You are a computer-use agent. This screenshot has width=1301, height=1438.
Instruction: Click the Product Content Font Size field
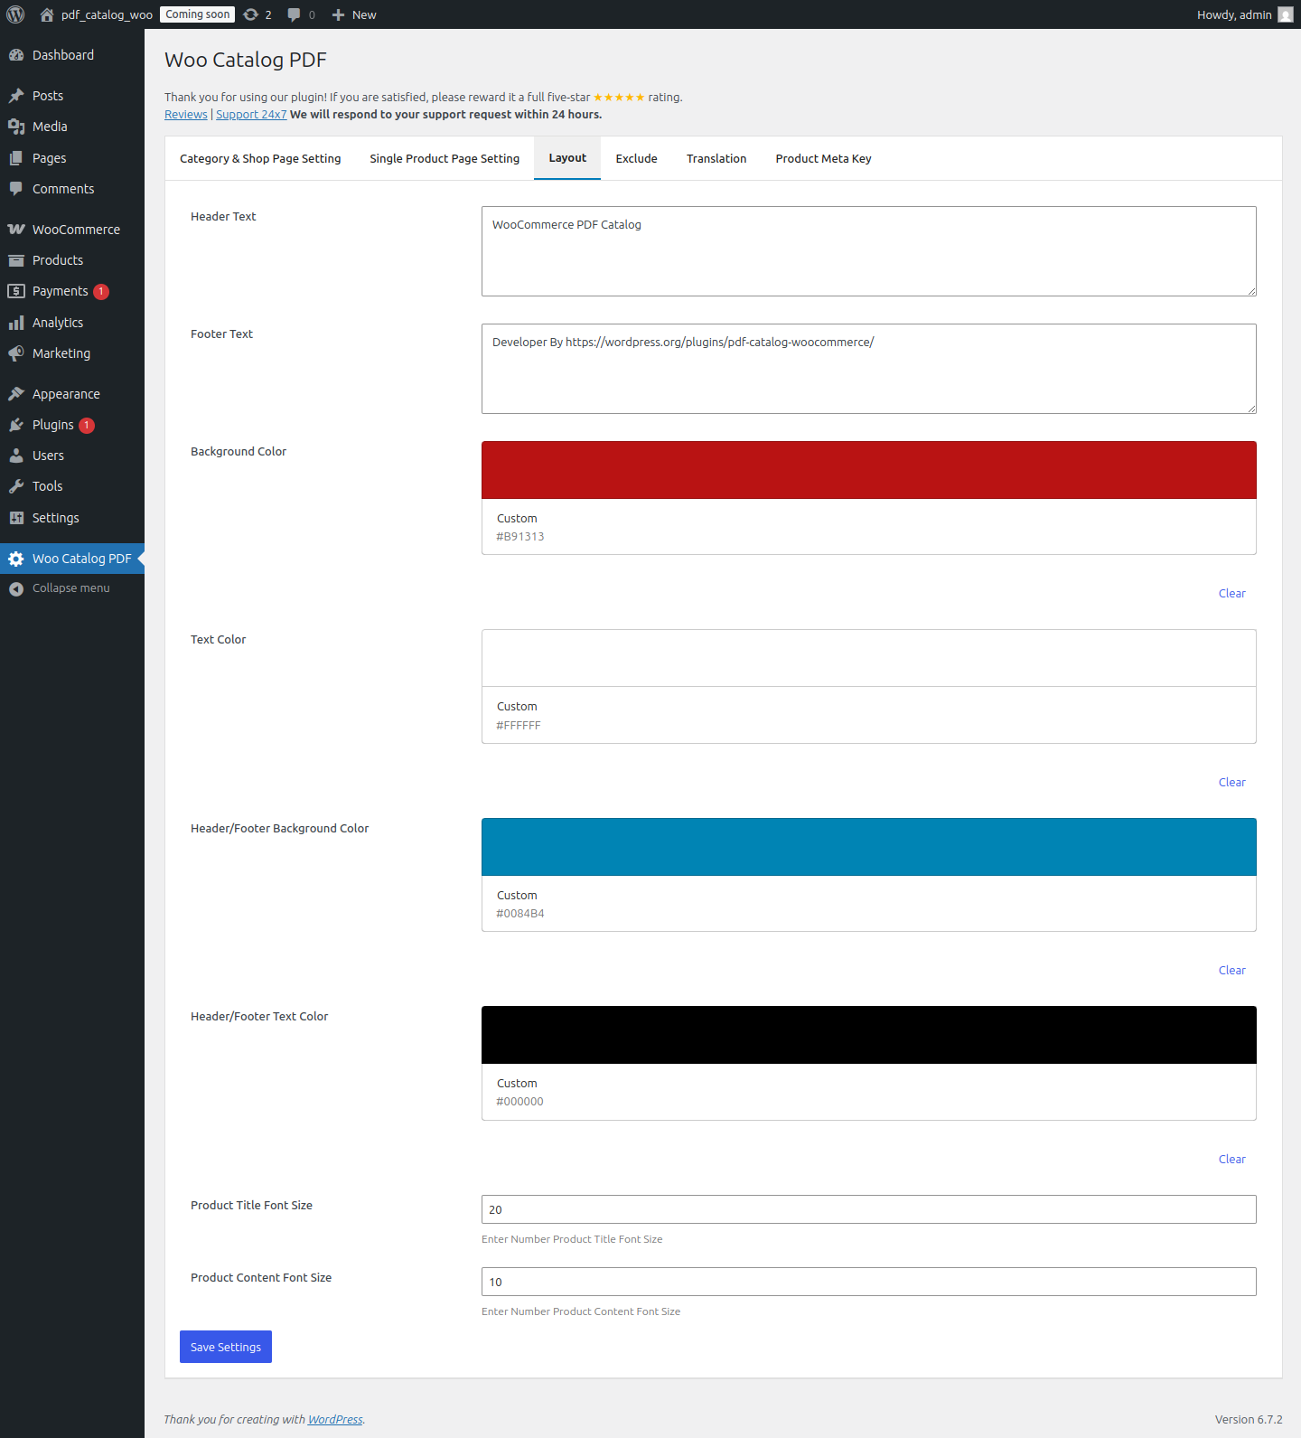869,1282
